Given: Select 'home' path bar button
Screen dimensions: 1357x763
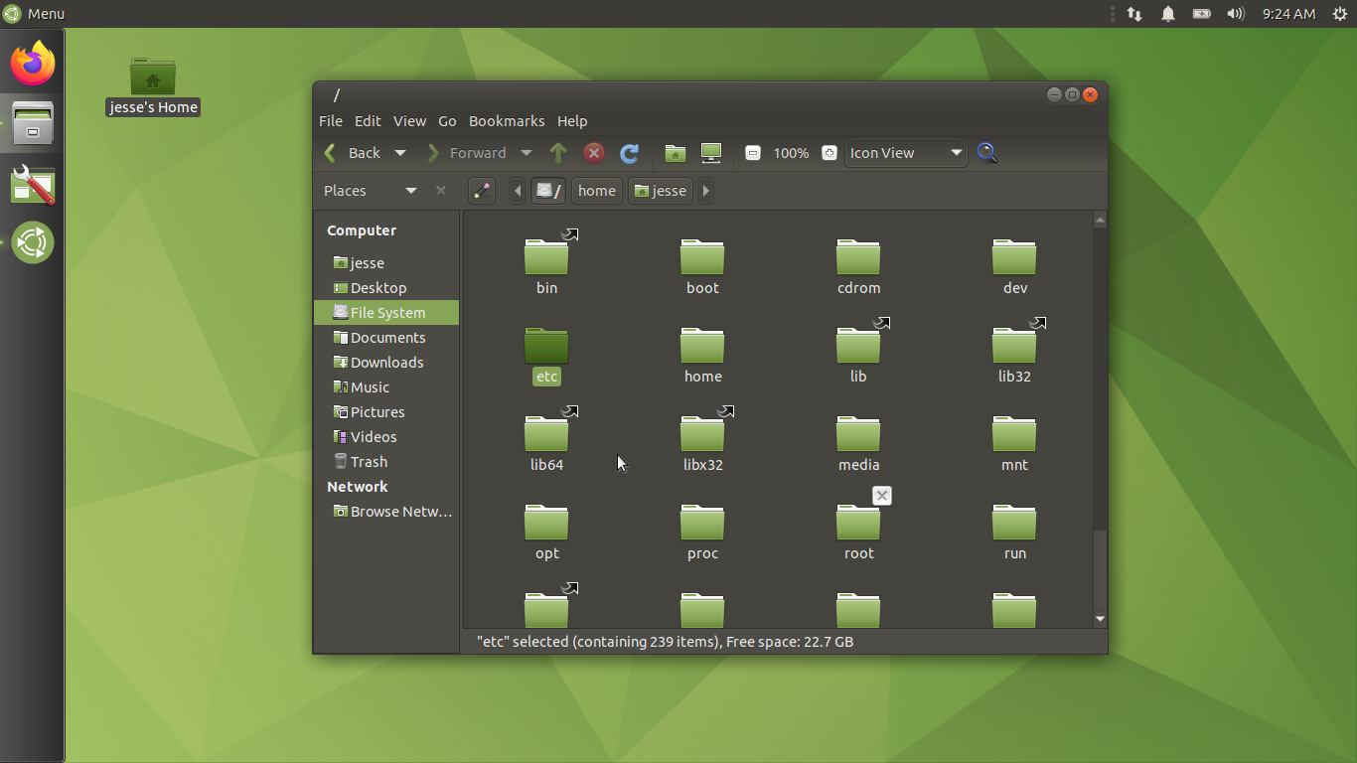Looking at the screenshot, I should pyautogui.click(x=597, y=191).
